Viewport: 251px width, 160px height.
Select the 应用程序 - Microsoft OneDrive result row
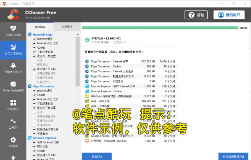pyautogui.click(x=130, y=141)
